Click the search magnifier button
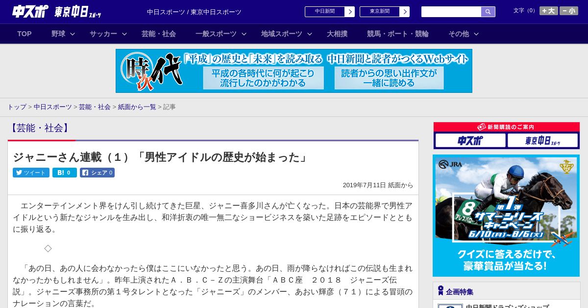Viewport: 588px width, 308px height. [x=488, y=12]
